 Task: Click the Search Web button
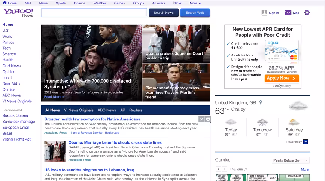coord(195,13)
